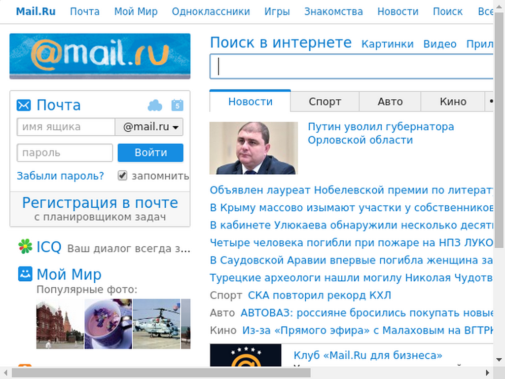The width and height of the screenshot is (505, 379).
Task: Open Одноклассники in the top navigation
Action: (x=211, y=12)
